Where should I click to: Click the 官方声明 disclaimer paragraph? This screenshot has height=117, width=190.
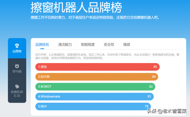click(x=107, y=56)
